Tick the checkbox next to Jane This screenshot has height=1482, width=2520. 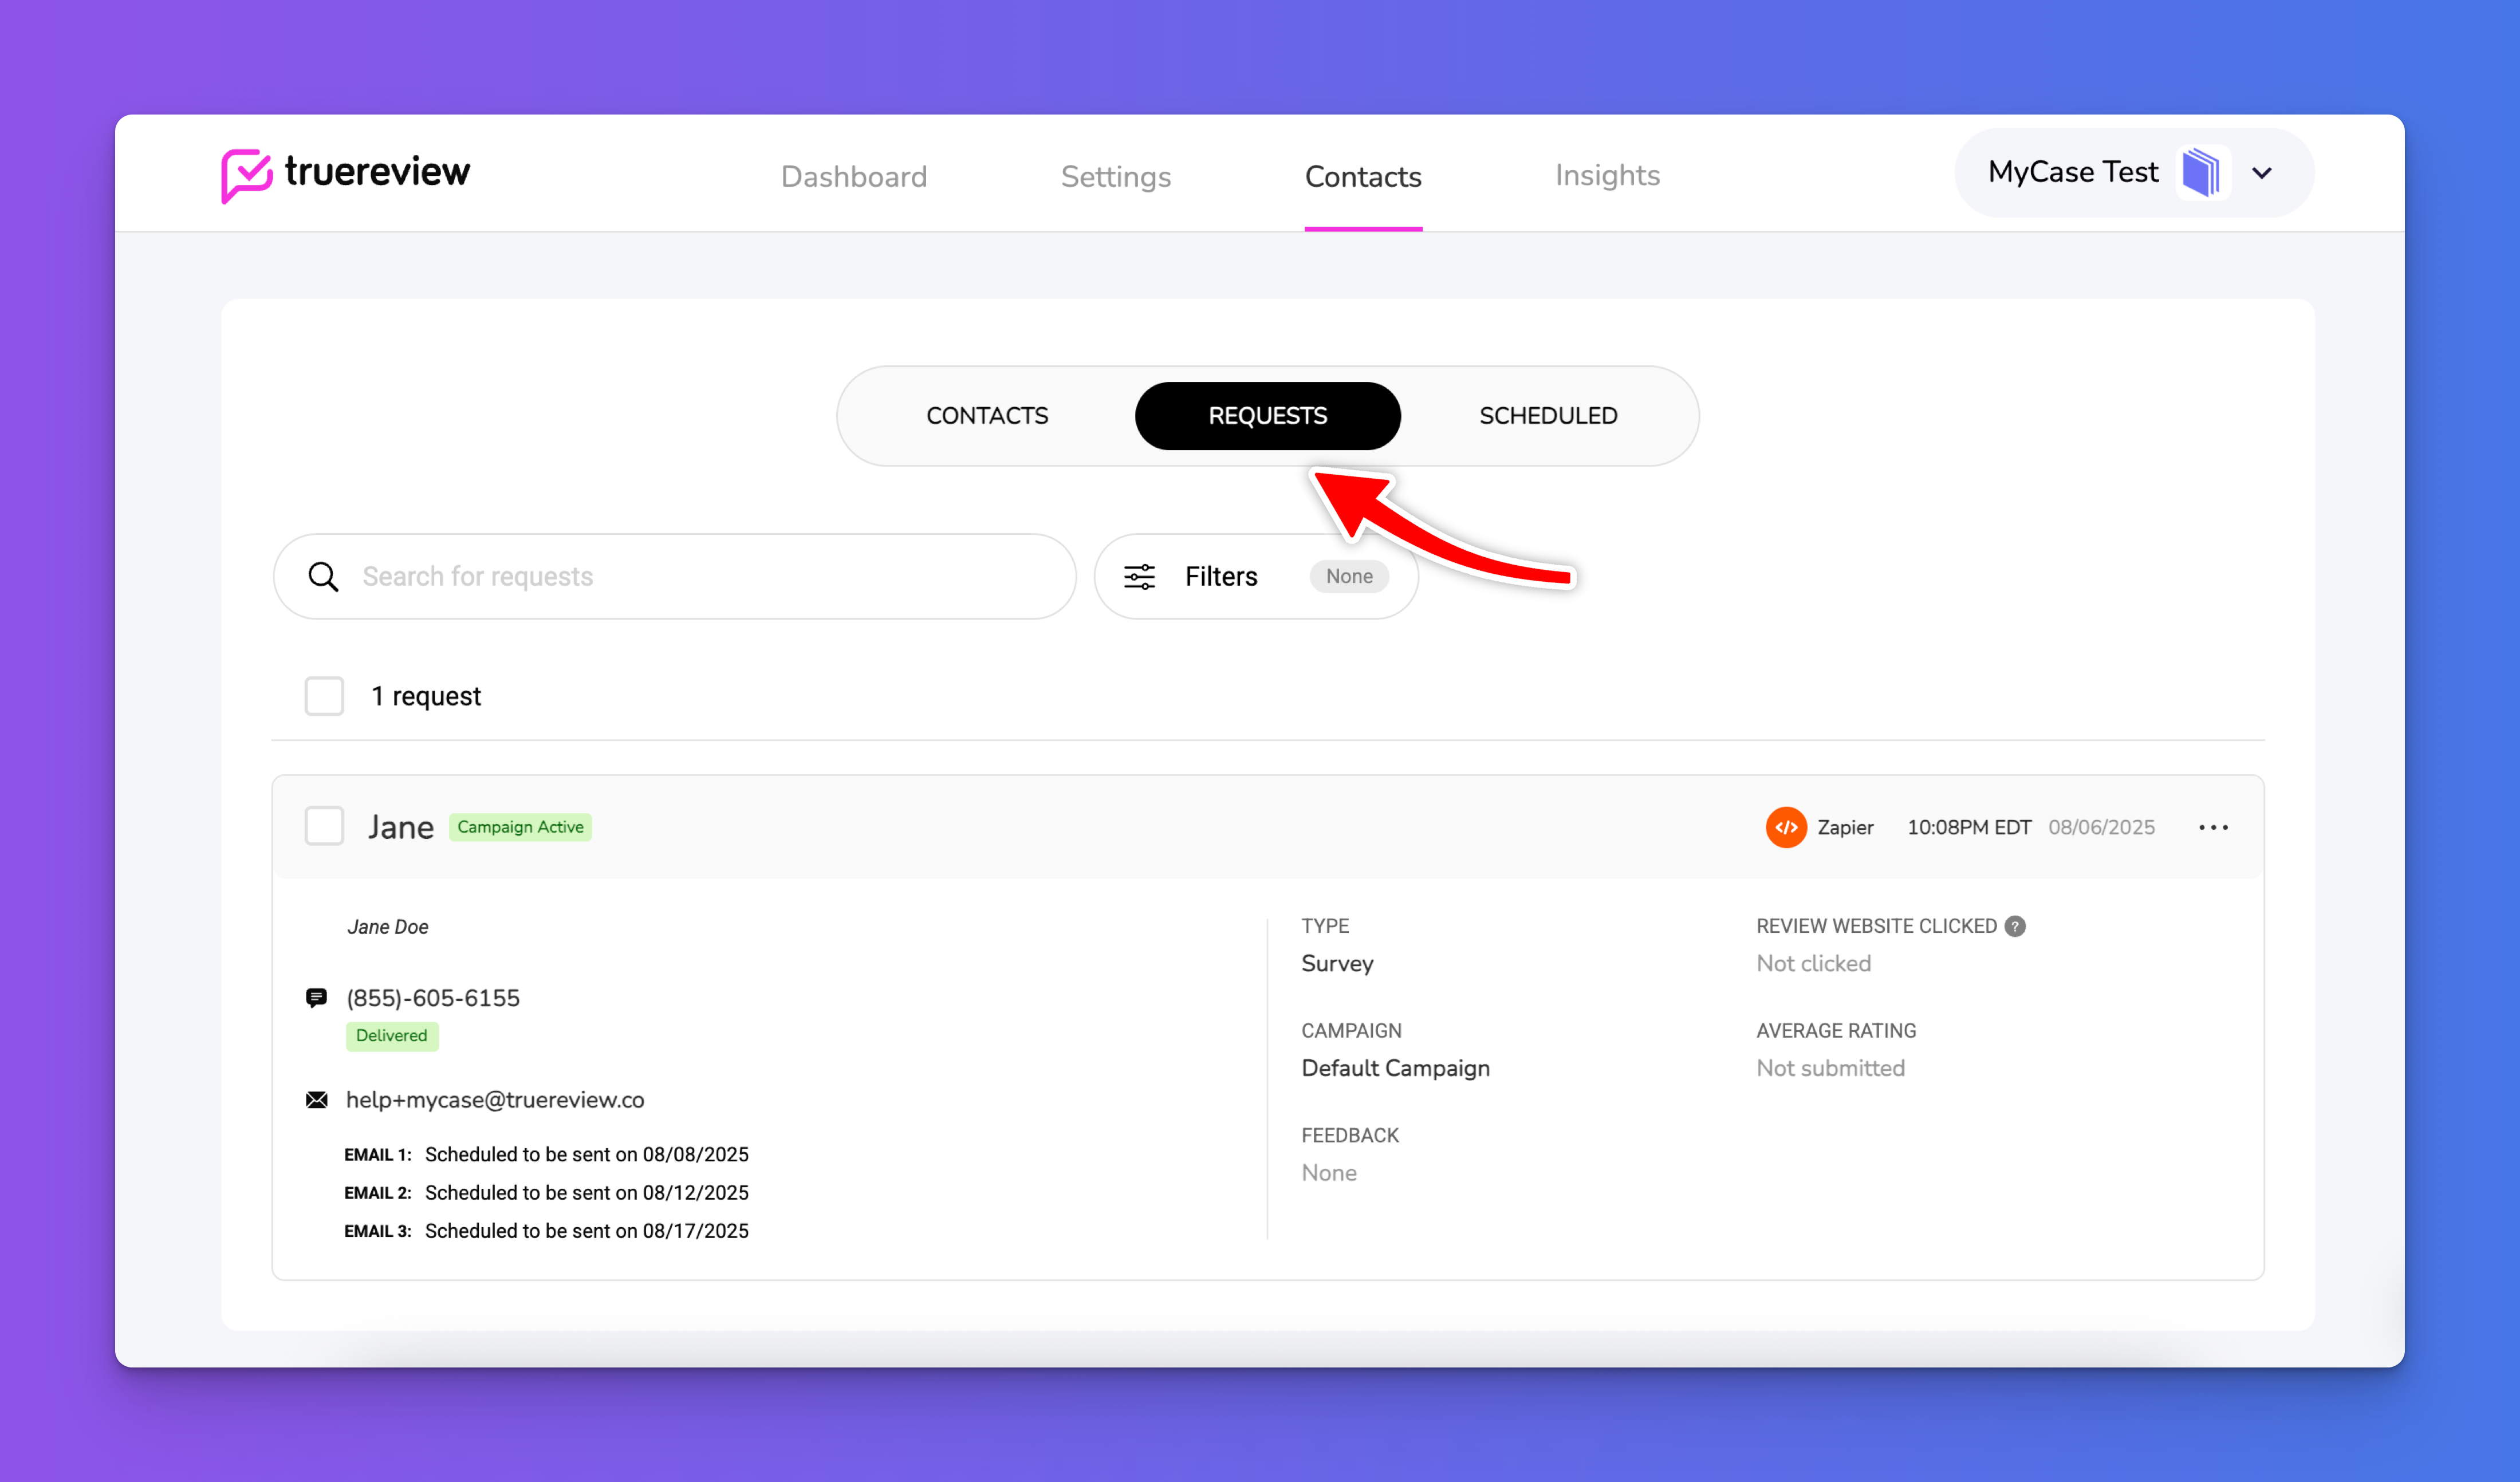coord(324,826)
